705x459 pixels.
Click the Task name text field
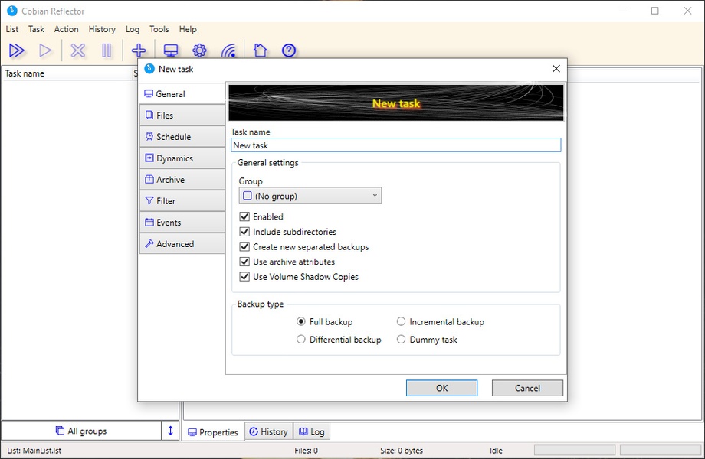[x=395, y=145]
